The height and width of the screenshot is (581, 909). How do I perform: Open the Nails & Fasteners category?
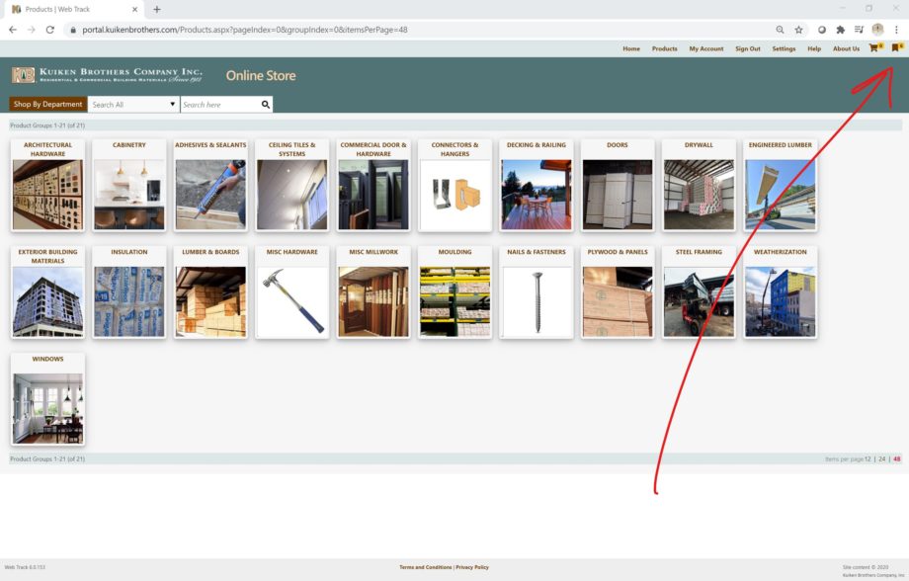(537, 292)
